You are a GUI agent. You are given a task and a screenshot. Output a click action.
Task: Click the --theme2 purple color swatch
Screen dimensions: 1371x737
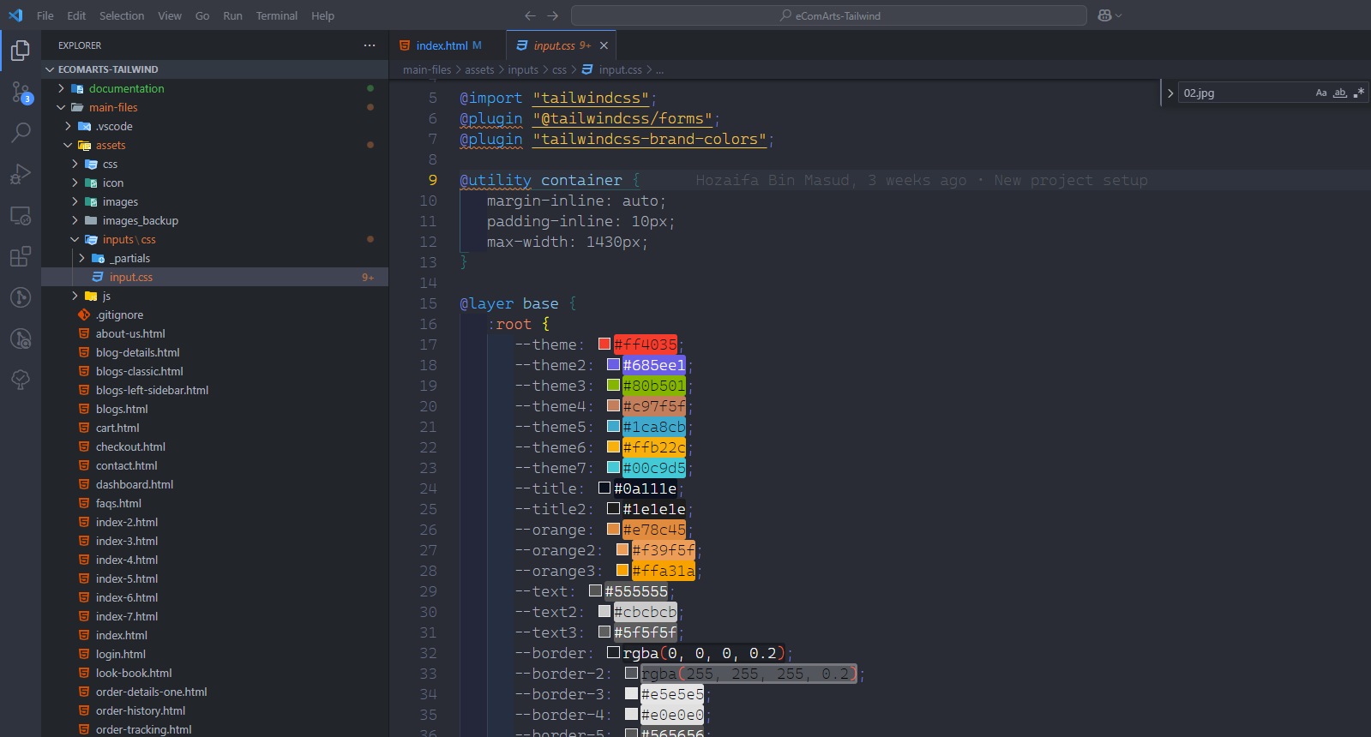613,364
